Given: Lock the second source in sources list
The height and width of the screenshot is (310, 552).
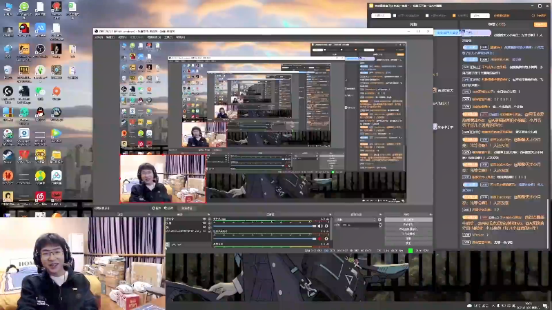Looking at the screenshot, I should (210, 223).
